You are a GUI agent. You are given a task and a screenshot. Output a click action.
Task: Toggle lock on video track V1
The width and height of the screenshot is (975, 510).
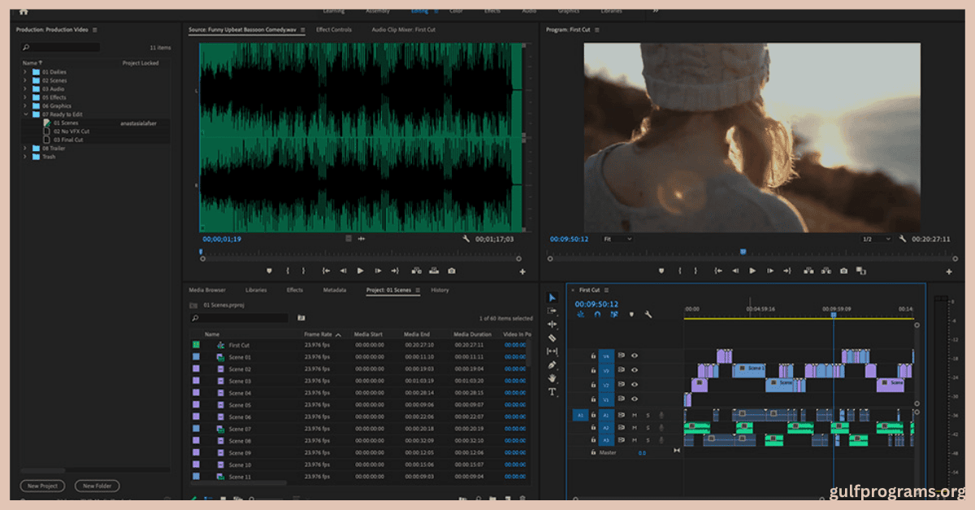593,400
